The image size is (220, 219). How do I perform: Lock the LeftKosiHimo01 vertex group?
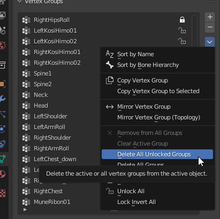[182, 31]
